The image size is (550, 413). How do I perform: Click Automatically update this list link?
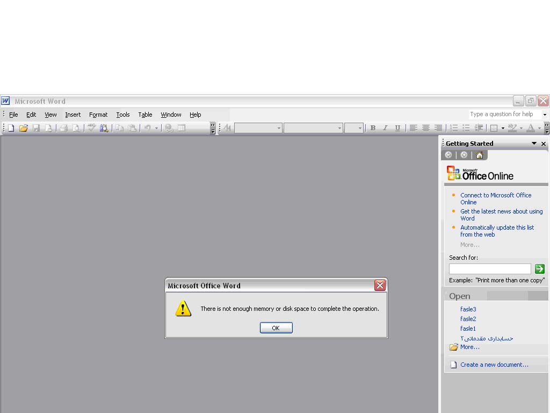[x=497, y=231]
